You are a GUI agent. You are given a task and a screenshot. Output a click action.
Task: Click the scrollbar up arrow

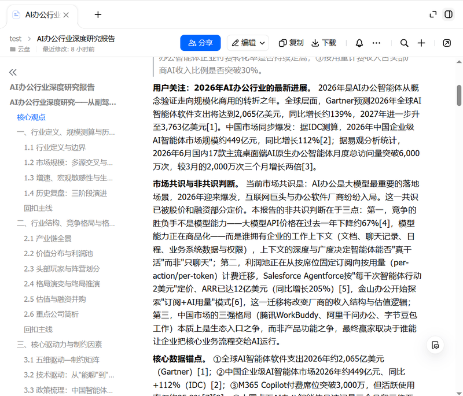click(x=459, y=62)
